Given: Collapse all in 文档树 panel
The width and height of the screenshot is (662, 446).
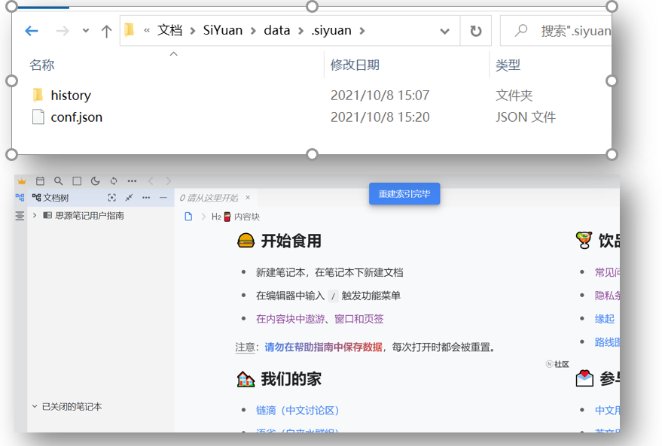Looking at the screenshot, I should (130, 198).
